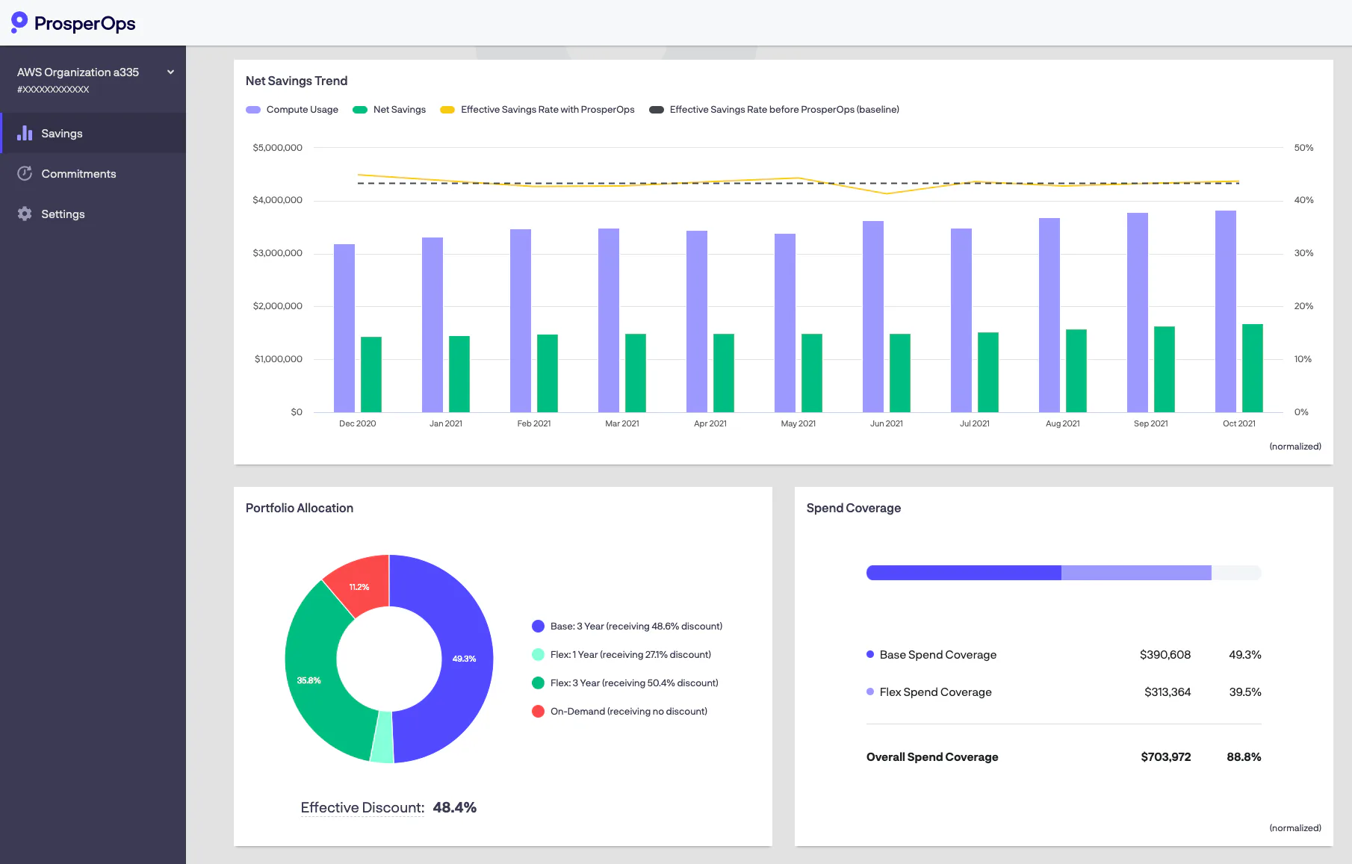Click the Flex 1 Year legend dot
The image size is (1352, 864).
click(538, 655)
